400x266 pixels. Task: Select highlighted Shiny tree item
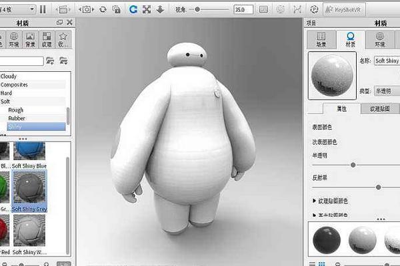pos(36,127)
